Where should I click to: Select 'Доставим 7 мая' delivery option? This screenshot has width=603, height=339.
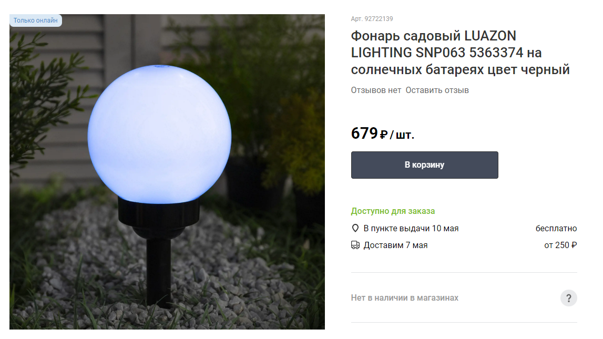395,245
